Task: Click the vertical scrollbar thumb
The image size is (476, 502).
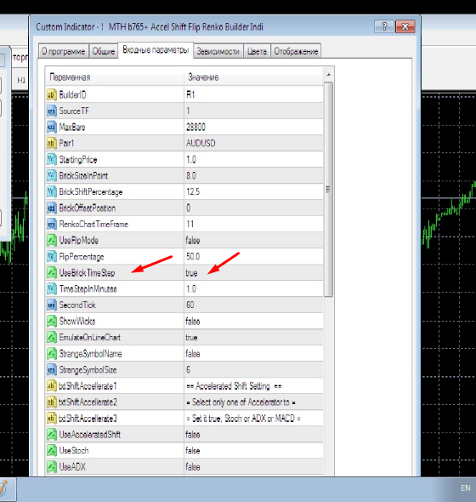Action: tap(328, 190)
